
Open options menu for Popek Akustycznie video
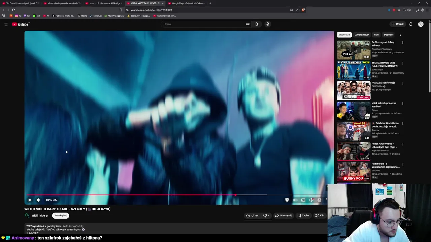pos(403,144)
